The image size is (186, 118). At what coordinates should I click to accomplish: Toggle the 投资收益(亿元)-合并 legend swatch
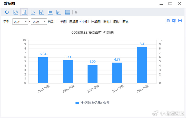tap(77, 103)
